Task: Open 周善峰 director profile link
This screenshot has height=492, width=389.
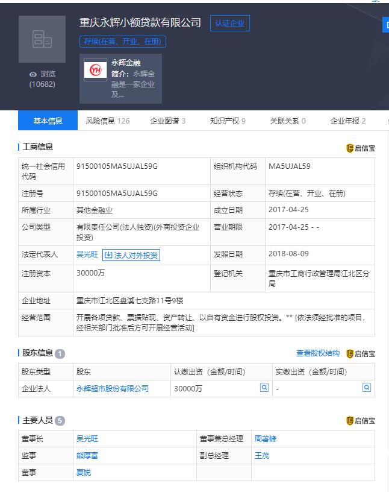Action: (x=265, y=439)
